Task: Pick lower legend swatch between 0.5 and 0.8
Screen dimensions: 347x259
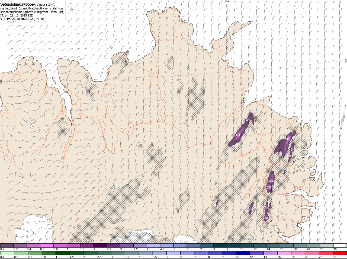Action: (35, 253)
